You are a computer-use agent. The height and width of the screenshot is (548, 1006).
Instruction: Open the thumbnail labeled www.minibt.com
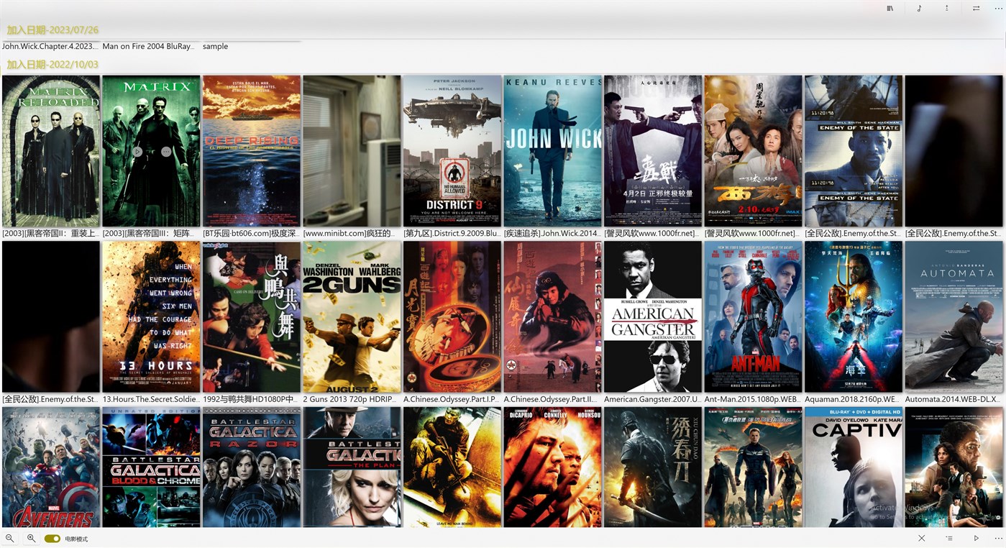tap(352, 151)
